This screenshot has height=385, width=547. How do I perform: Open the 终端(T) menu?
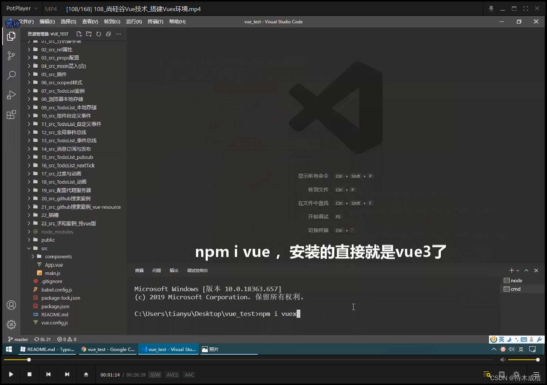coord(155,21)
